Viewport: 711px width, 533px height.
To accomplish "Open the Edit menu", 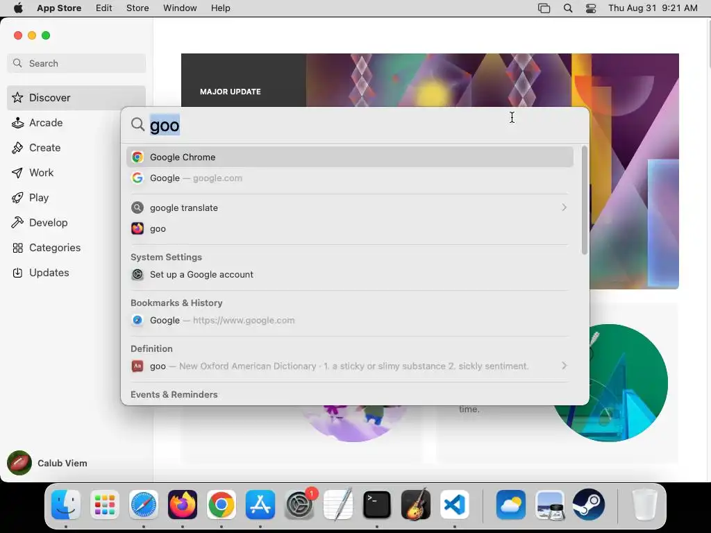I will click(x=104, y=8).
